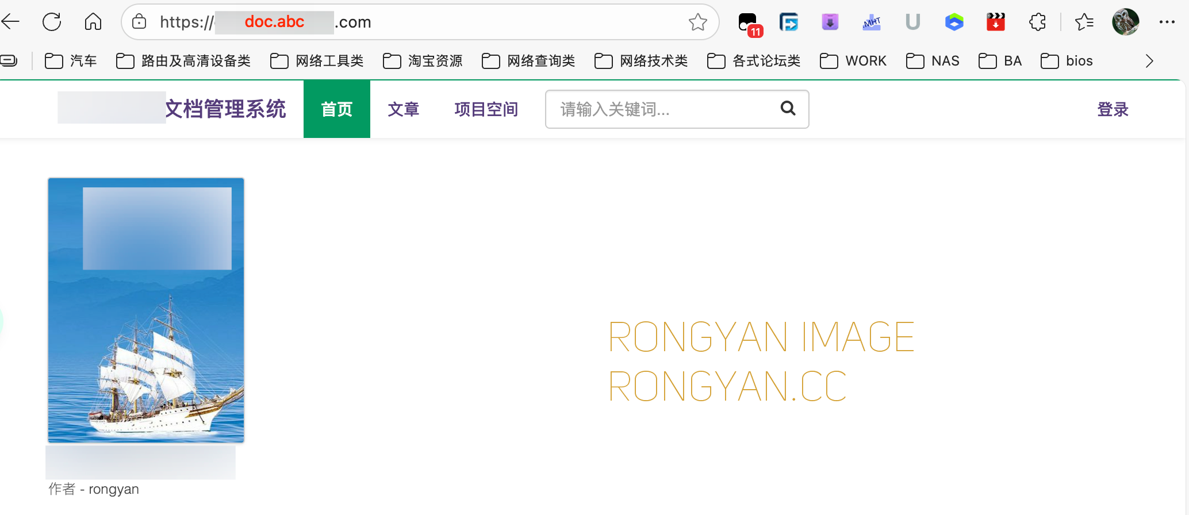Open the Favorites list icon
The image size is (1189, 515).
(1084, 22)
